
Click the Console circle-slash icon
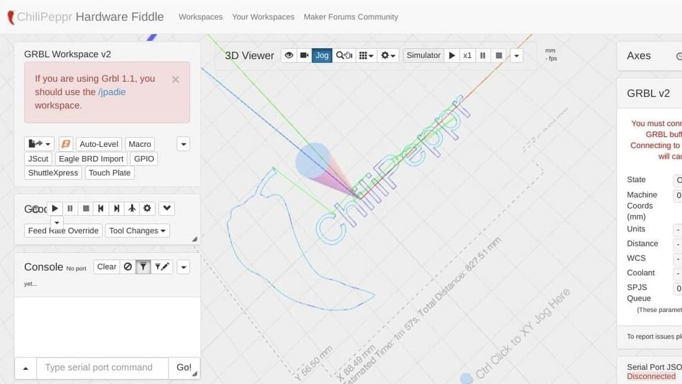pos(127,267)
